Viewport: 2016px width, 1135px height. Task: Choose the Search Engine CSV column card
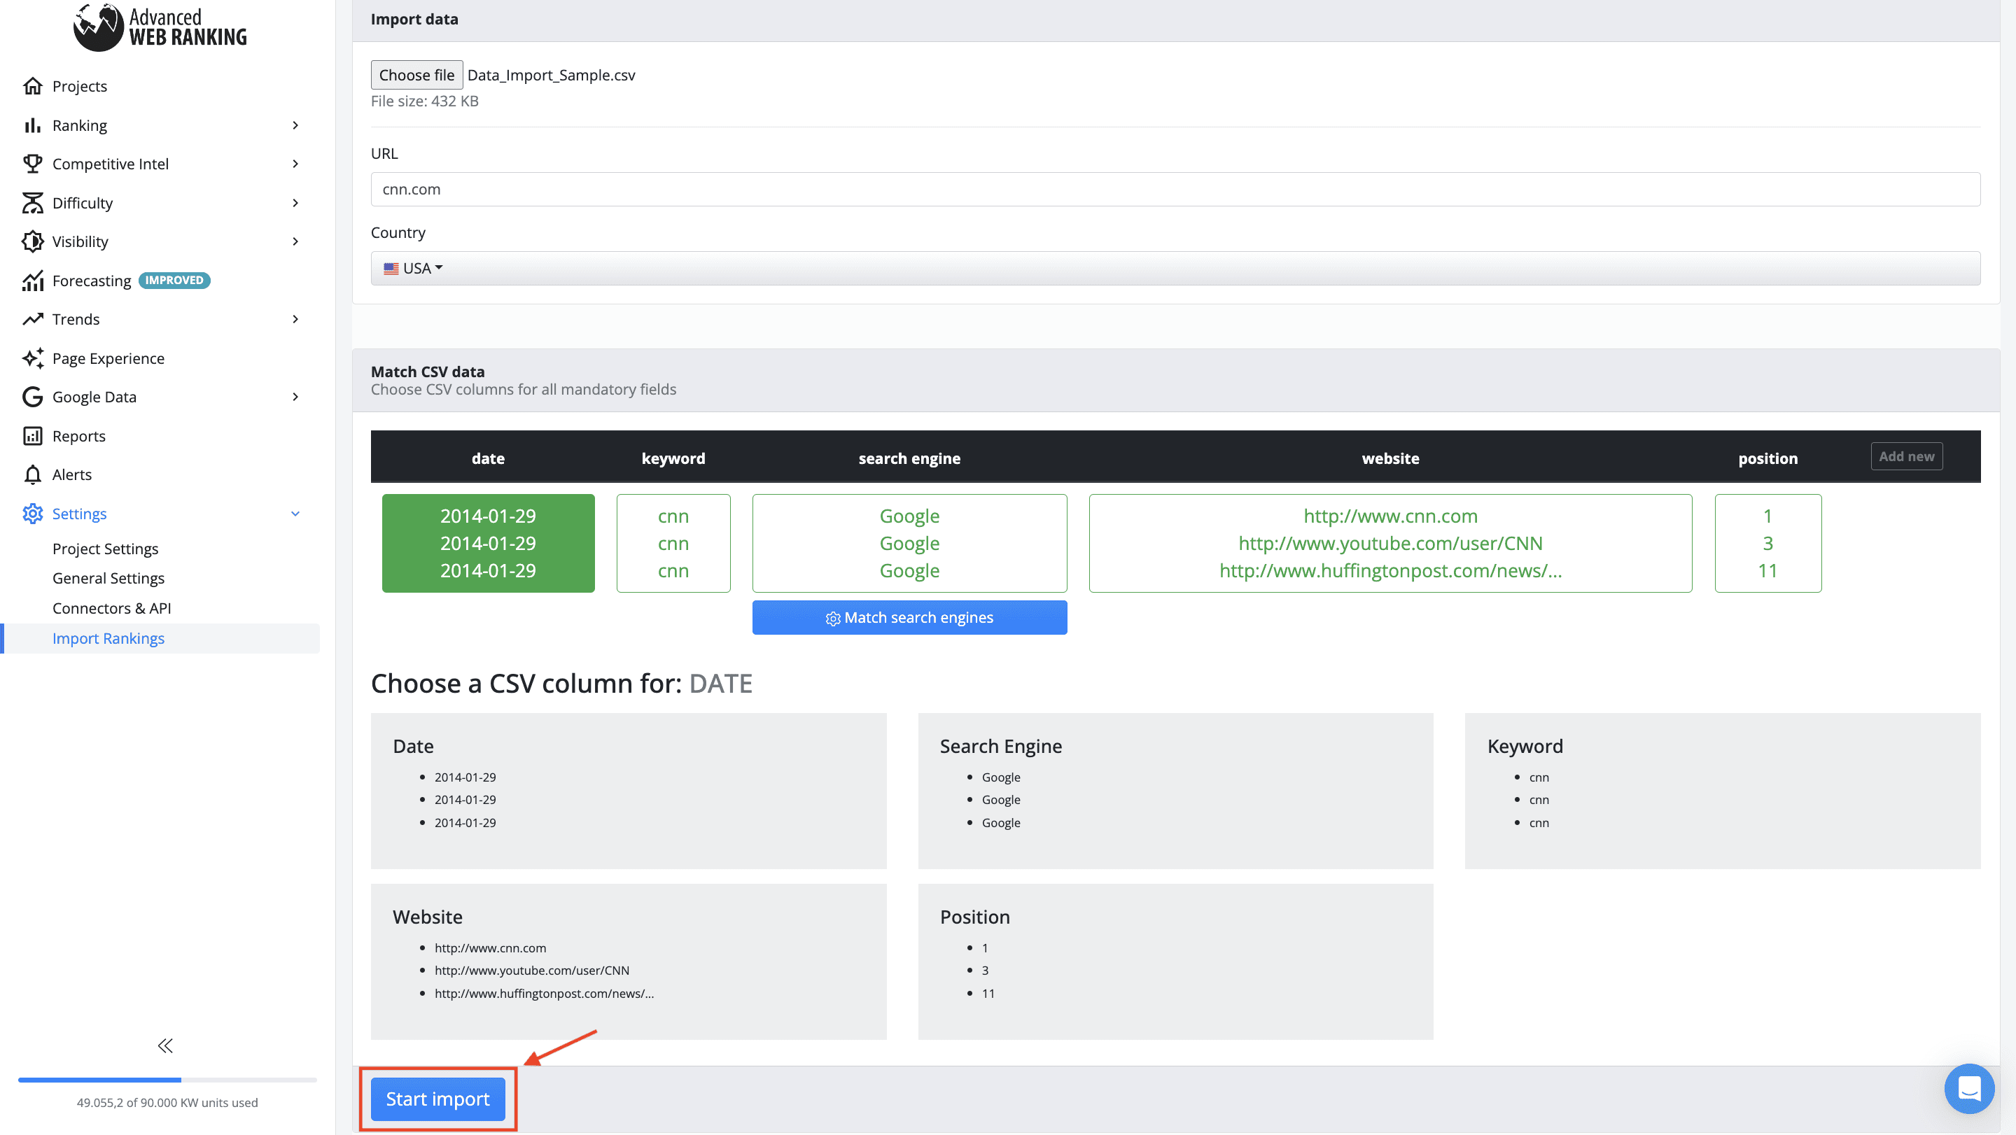pos(1175,790)
